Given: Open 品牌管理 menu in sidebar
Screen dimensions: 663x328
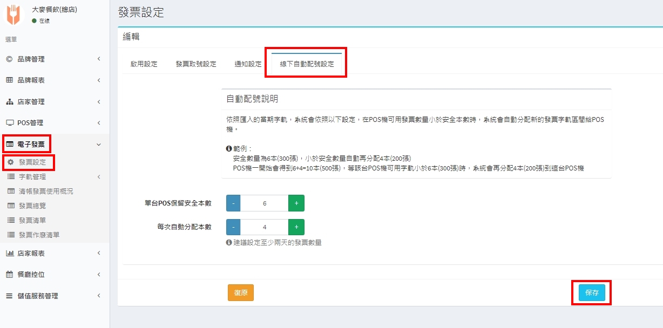Looking at the screenshot, I should coord(31,59).
